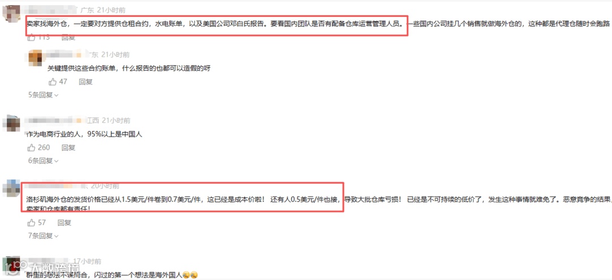Viewport: 612px width, 280px height.
Task: Open the Guangdong commenter's avatar at top
Action: [11, 14]
